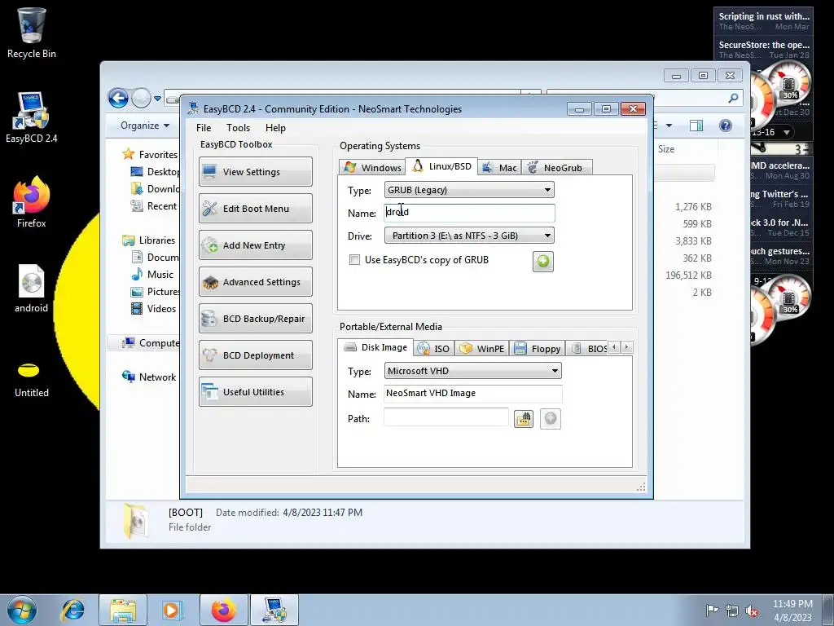Image resolution: width=834 pixels, height=626 pixels.
Task: Select Favorites in Explorer navigation pane
Action: (158, 154)
